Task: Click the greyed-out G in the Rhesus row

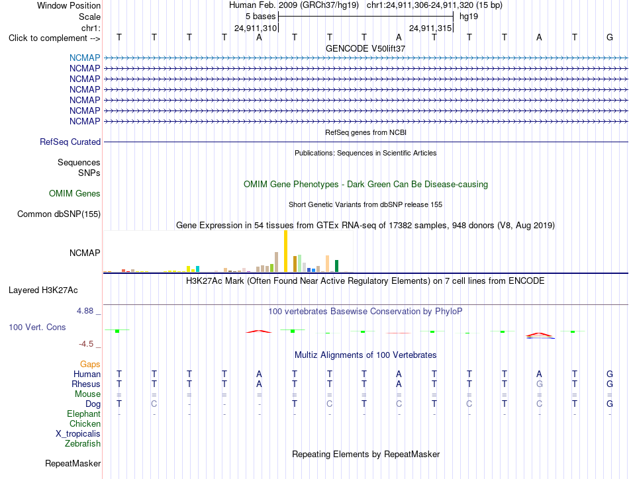Action: (x=540, y=384)
